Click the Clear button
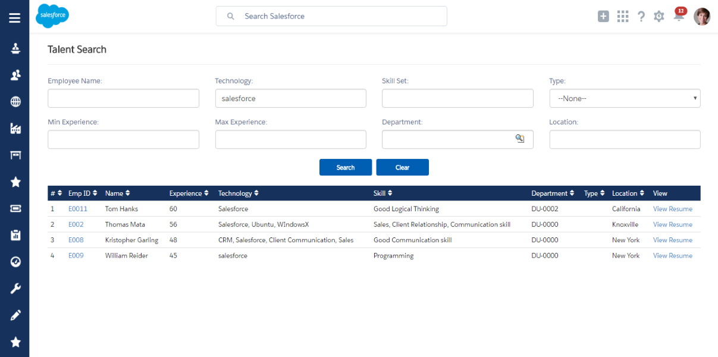This screenshot has width=718, height=357. tap(402, 167)
